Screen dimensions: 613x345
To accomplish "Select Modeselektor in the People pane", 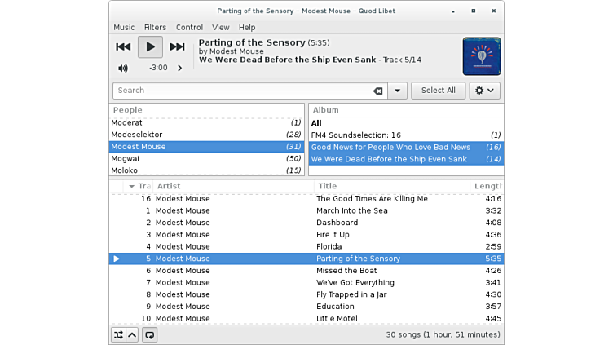I will click(206, 135).
